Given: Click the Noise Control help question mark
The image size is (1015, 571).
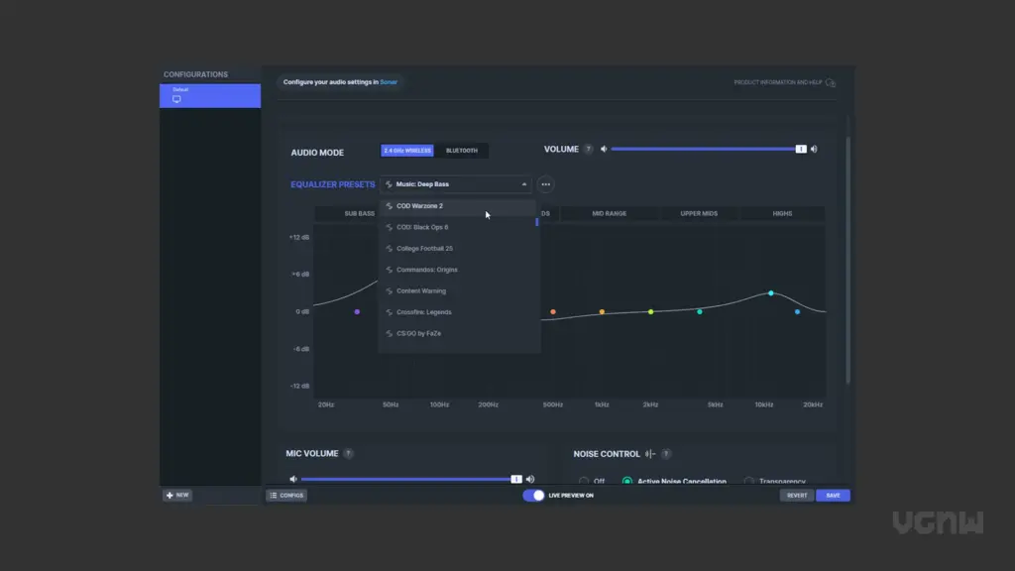Looking at the screenshot, I should point(666,454).
